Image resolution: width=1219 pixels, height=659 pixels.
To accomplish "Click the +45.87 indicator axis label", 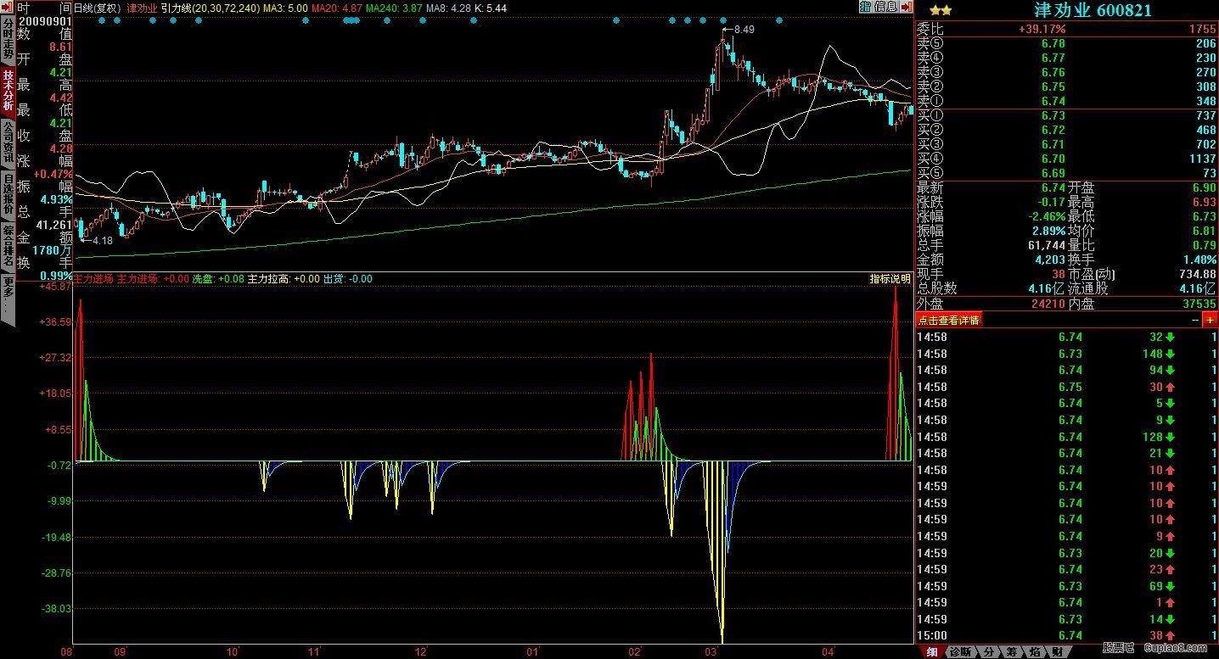I will point(55,287).
